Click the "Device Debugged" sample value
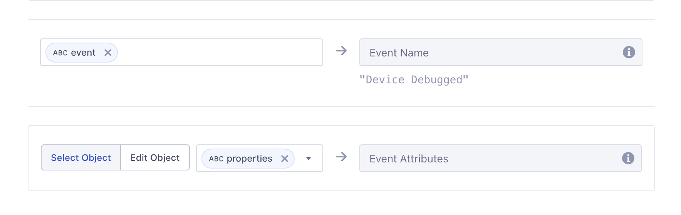Screen dimensions: 681x215 (414, 80)
